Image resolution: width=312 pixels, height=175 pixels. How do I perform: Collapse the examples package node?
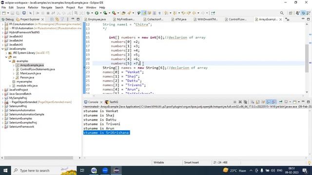[10, 61]
